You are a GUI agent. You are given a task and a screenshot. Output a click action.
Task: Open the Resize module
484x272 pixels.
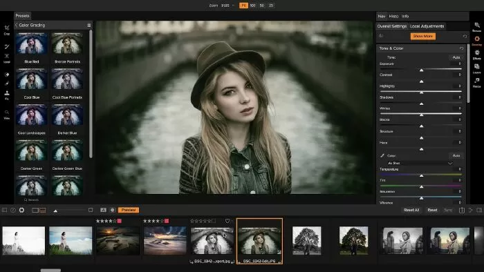tap(476, 82)
